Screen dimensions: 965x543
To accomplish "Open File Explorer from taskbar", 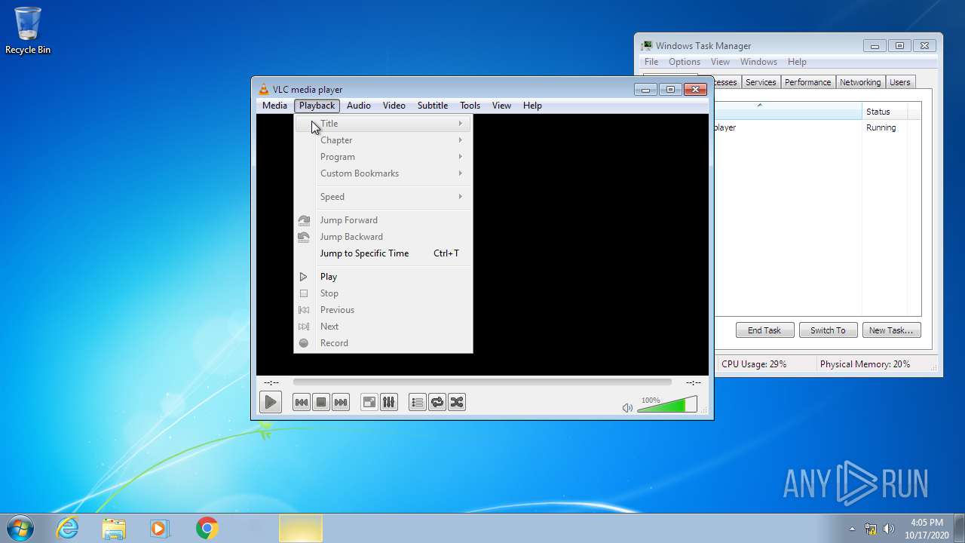I will coord(114,528).
